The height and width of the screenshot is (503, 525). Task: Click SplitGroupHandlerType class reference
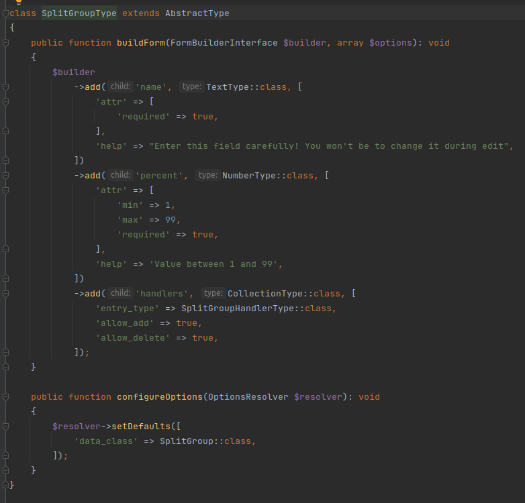pos(238,309)
